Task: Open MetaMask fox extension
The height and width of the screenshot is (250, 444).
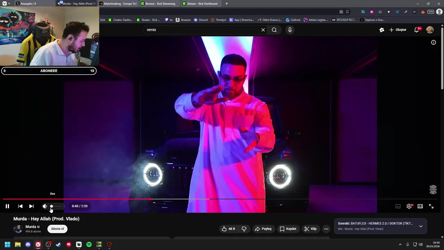Action: pos(422,12)
